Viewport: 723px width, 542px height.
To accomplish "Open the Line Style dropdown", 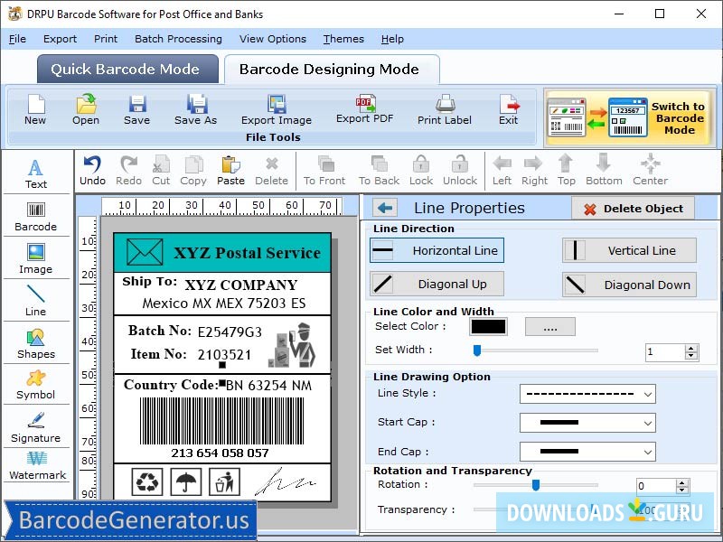I will click(587, 394).
